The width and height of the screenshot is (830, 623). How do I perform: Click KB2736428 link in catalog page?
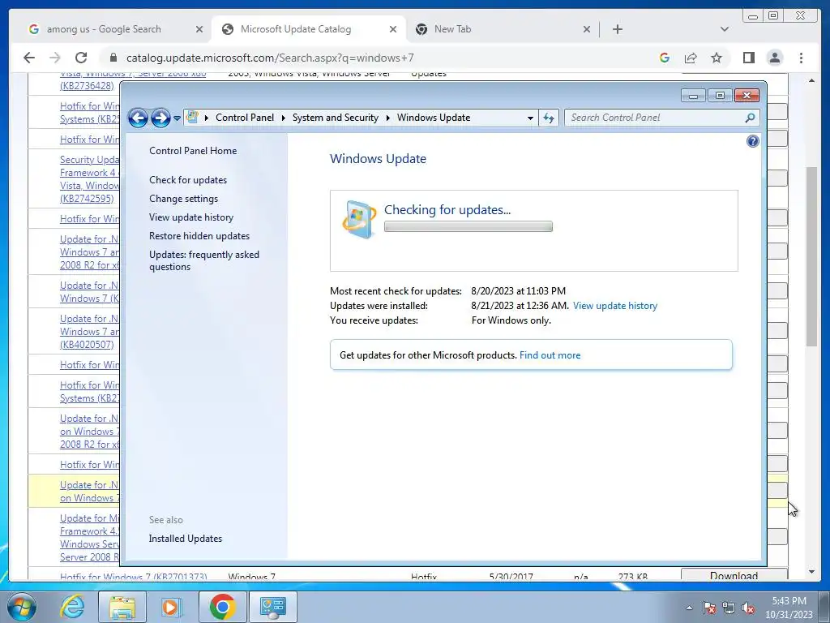click(87, 86)
